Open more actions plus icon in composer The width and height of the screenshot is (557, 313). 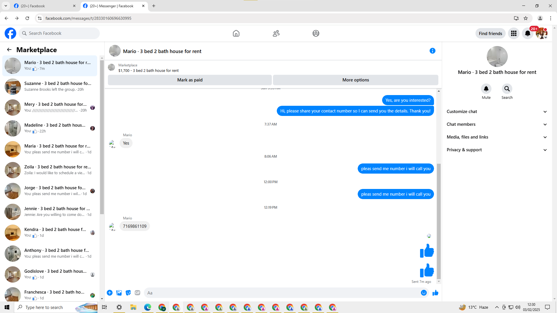pyautogui.click(x=110, y=293)
